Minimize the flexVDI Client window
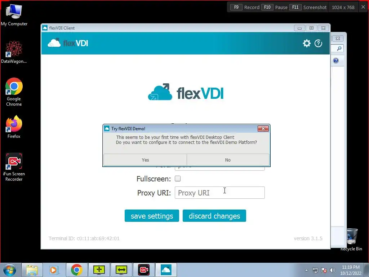This screenshot has width=369, height=277. [299, 28]
